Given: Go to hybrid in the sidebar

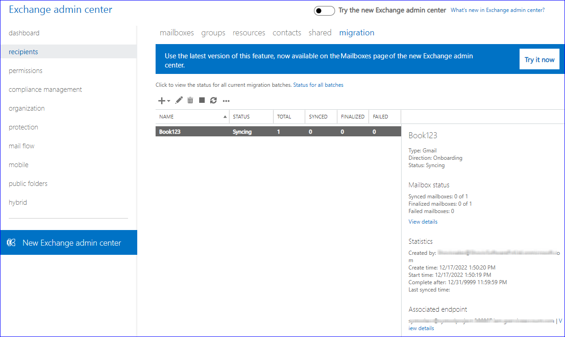Looking at the screenshot, I should click(17, 202).
